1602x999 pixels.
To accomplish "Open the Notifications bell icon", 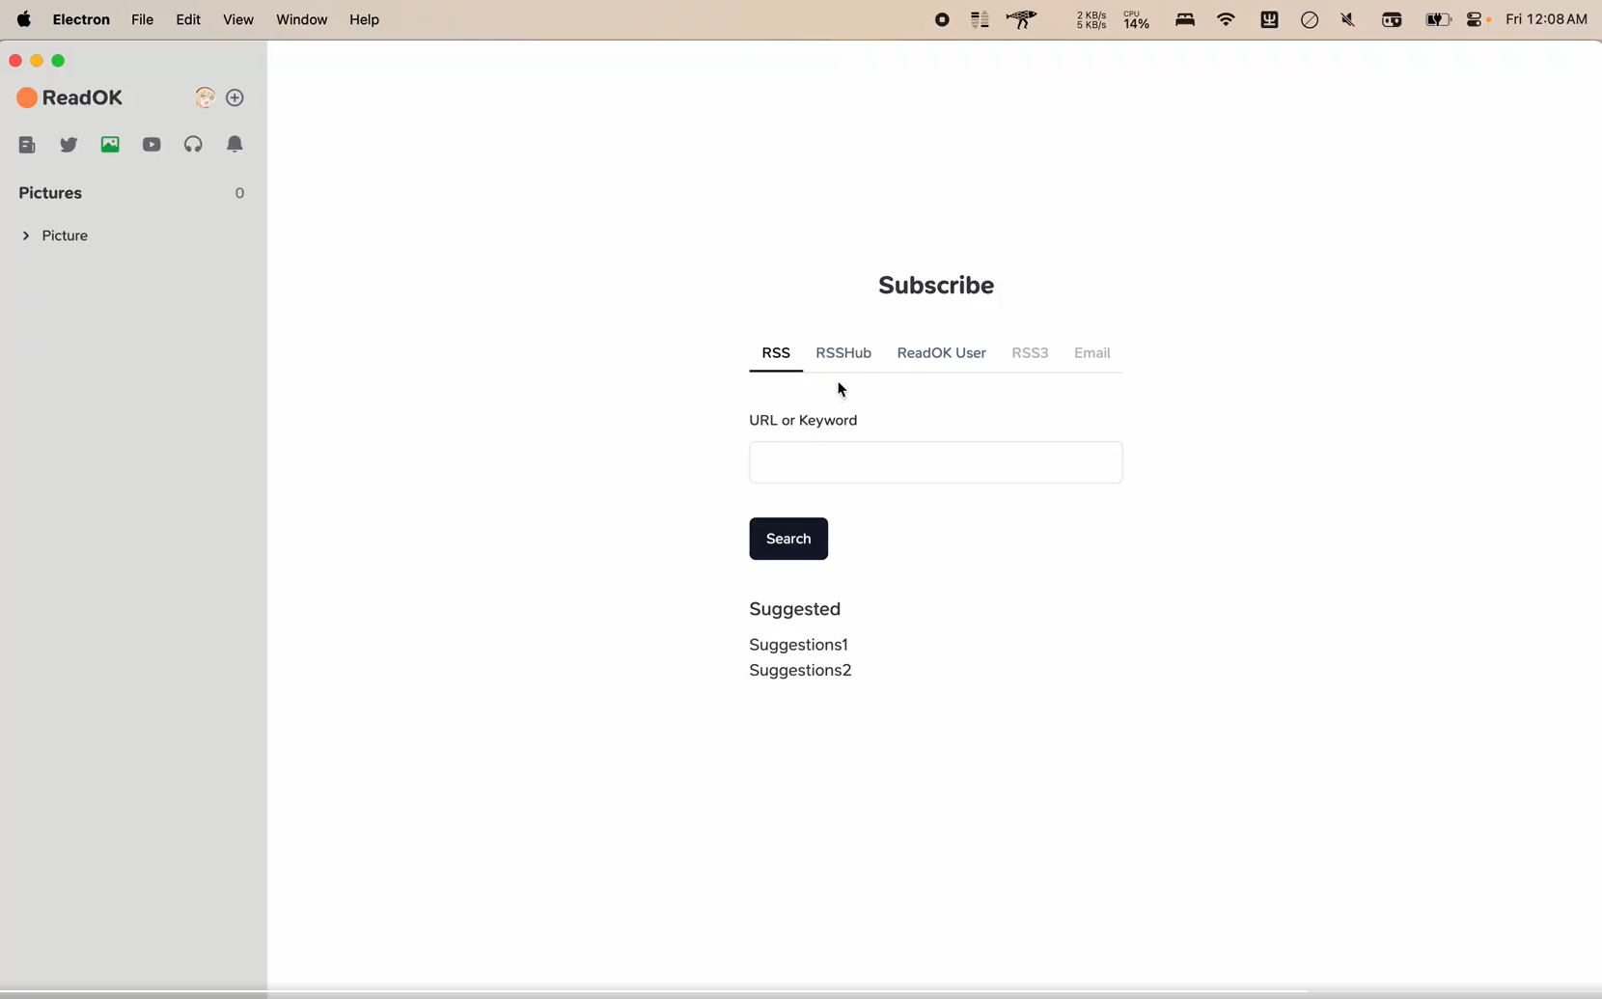I will click(x=235, y=145).
